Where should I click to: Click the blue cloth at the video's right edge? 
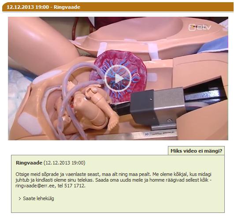coord(214,44)
